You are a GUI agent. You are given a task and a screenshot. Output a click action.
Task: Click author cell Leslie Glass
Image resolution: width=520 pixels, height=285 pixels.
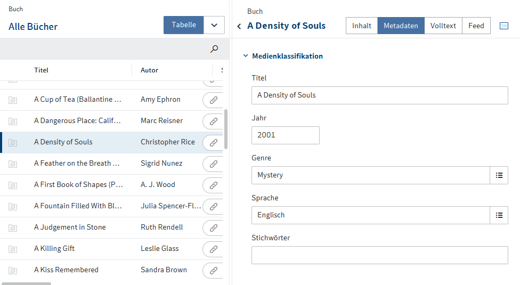(159, 249)
